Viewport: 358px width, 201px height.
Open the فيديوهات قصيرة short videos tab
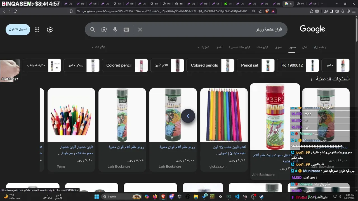pyautogui.click(x=239, y=47)
